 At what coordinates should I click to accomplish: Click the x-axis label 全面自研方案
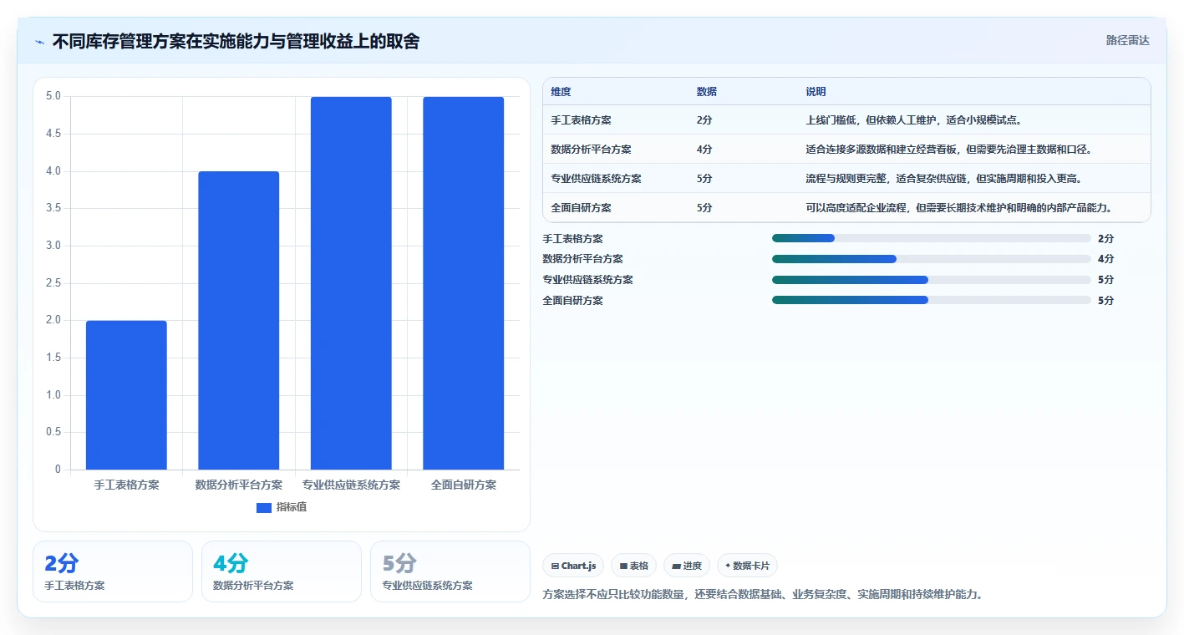(x=464, y=485)
